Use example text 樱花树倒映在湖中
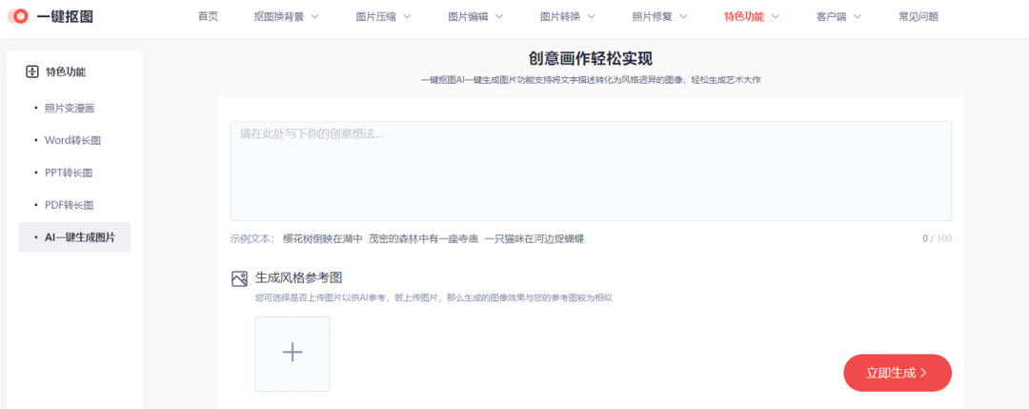1029x409 pixels. click(322, 239)
